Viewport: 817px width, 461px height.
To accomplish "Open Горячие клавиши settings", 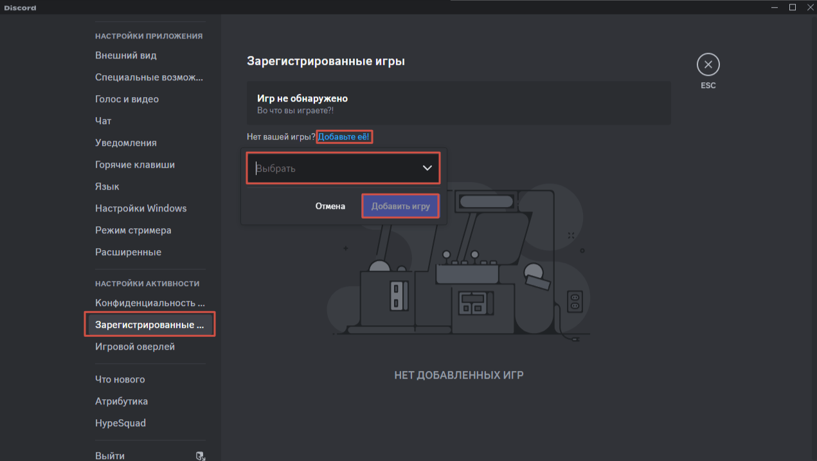I will point(135,165).
